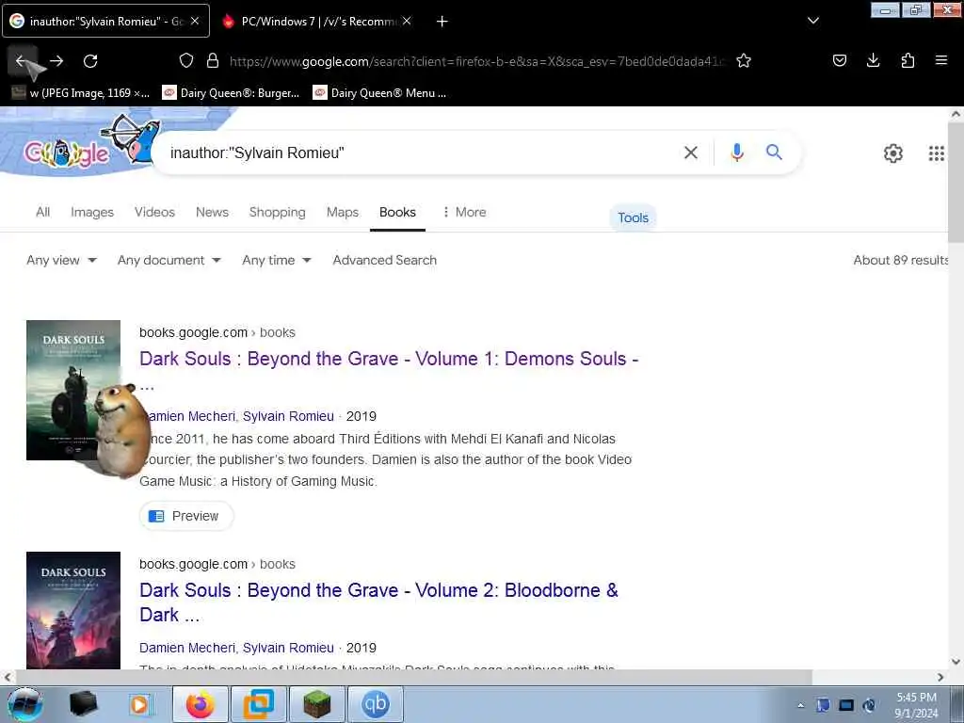Reload the current page
964x723 pixels.
90,61
